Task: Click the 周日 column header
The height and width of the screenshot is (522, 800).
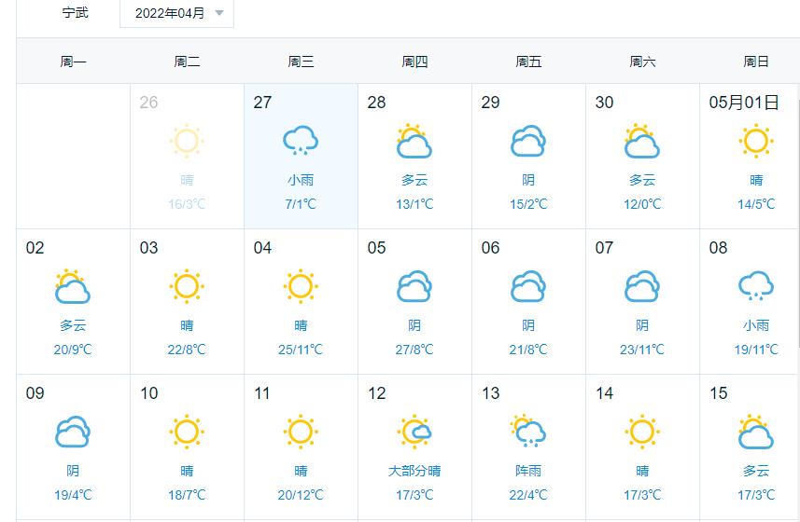Action: pyautogui.click(x=756, y=62)
